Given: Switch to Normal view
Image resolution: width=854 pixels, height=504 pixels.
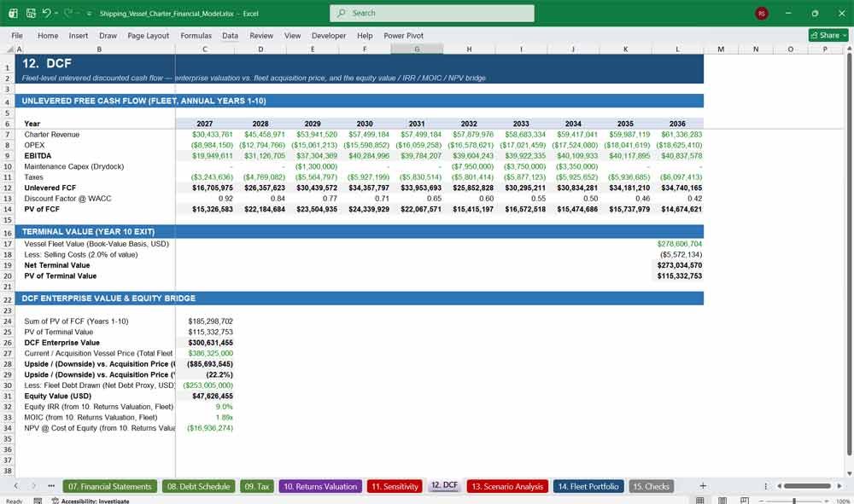Looking at the screenshot, I should 700,501.
